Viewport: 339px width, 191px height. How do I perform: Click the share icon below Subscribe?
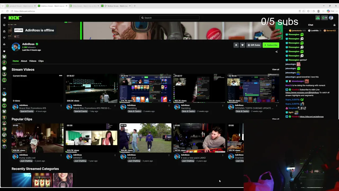276,52
